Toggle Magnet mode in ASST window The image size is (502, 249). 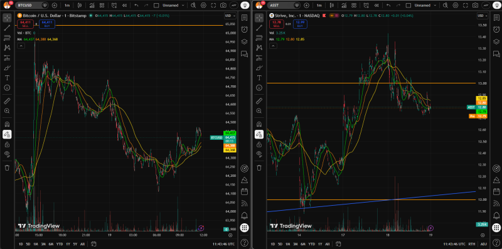point(259,124)
